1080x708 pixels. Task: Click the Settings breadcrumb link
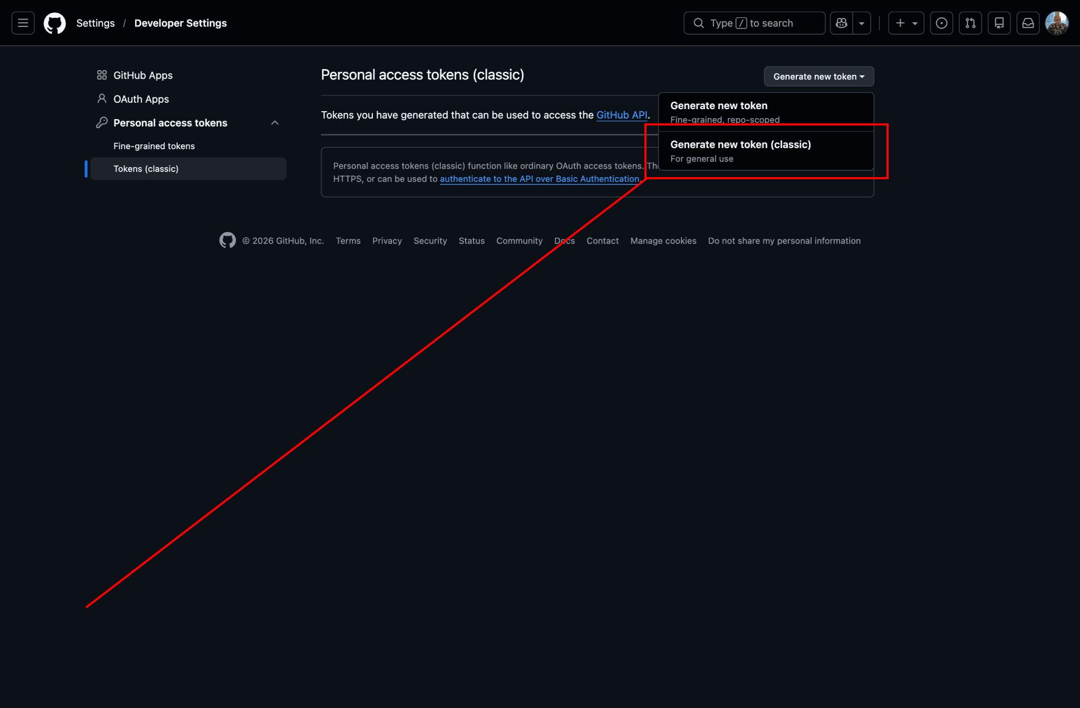point(95,23)
